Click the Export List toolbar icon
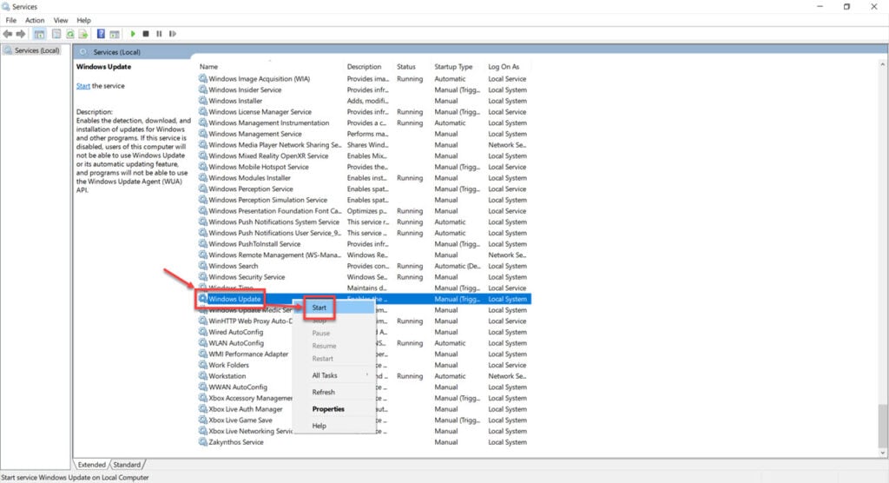 point(83,34)
